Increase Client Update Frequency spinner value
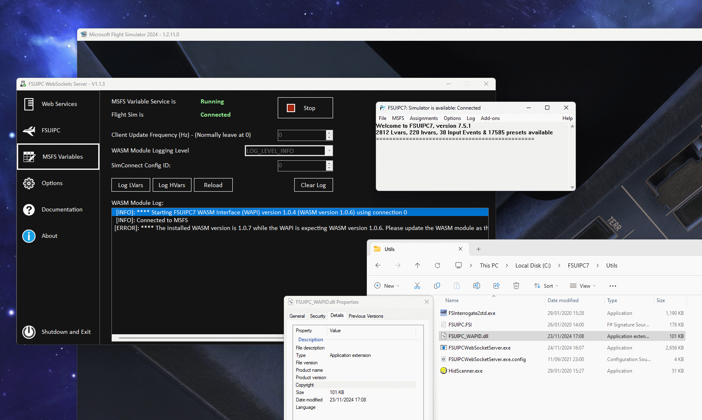The image size is (702, 420). point(329,132)
